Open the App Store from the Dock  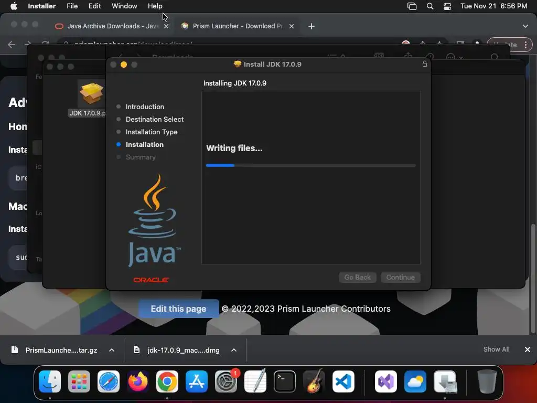[197, 381]
